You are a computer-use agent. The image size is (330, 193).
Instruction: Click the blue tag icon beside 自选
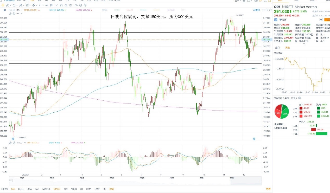pos(276,20)
